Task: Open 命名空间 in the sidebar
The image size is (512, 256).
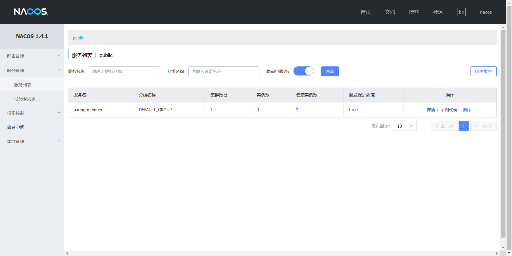Action: coord(32,127)
